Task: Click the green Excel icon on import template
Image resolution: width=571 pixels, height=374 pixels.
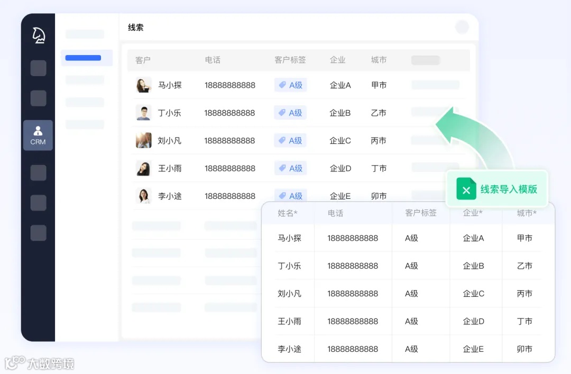Action: click(466, 189)
